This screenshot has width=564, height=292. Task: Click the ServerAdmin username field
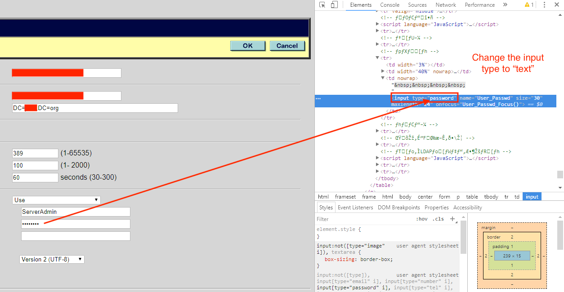tap(76, 212)
